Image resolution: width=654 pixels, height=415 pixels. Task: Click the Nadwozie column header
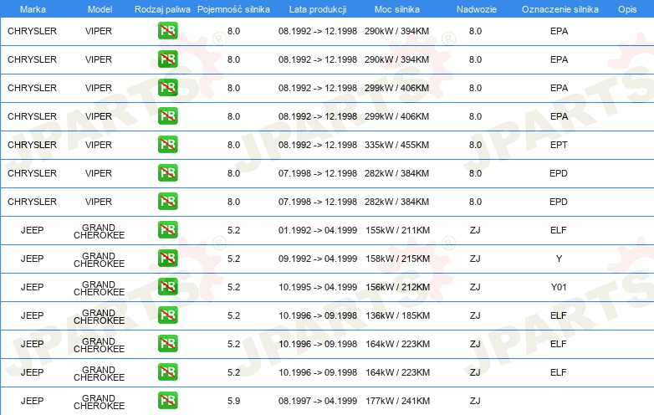pos(477,9)
